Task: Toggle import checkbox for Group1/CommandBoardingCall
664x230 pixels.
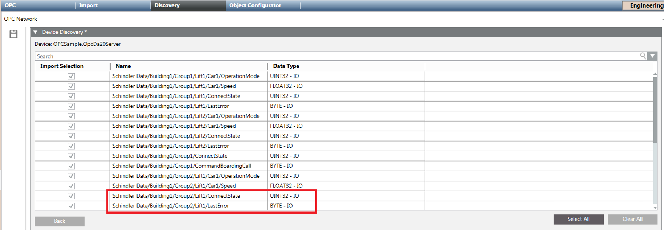Action: click(x=71, y=166)
